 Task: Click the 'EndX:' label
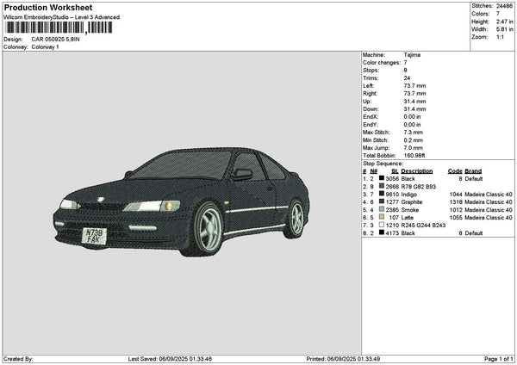371,117
